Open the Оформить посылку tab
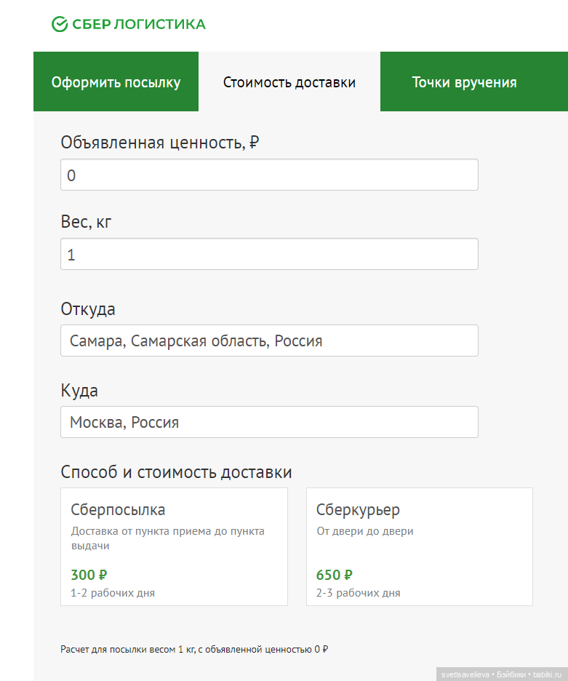Image resolution: width=568 pixels, height=681 pixels. 116,82
